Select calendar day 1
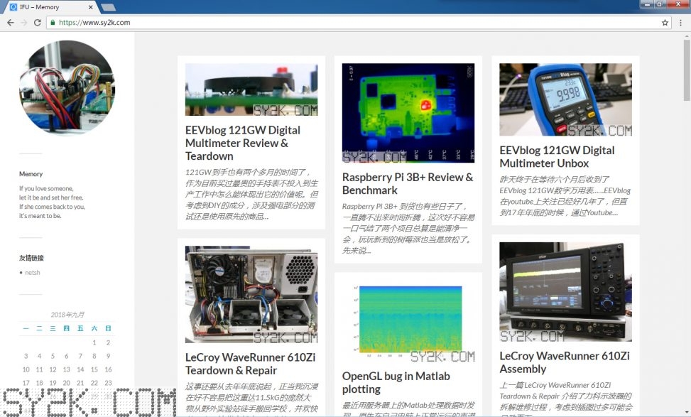Viewport: 691px width, 417px height. tap(94, 342)
